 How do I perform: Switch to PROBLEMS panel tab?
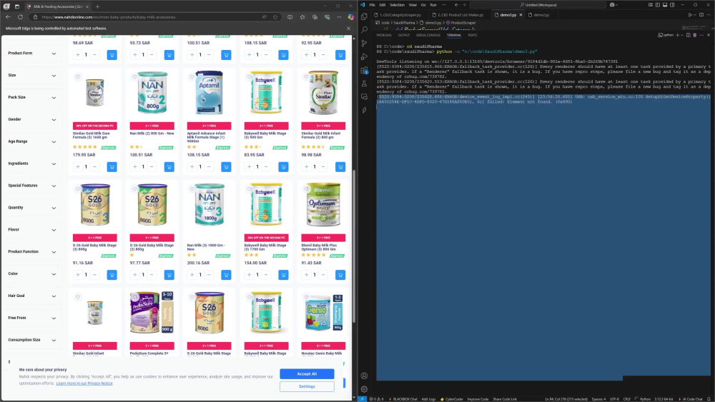pos(384,35)
